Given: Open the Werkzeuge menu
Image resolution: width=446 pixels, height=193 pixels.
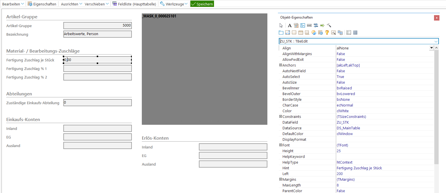Looking at the screenshot, I should click(174, 4).
